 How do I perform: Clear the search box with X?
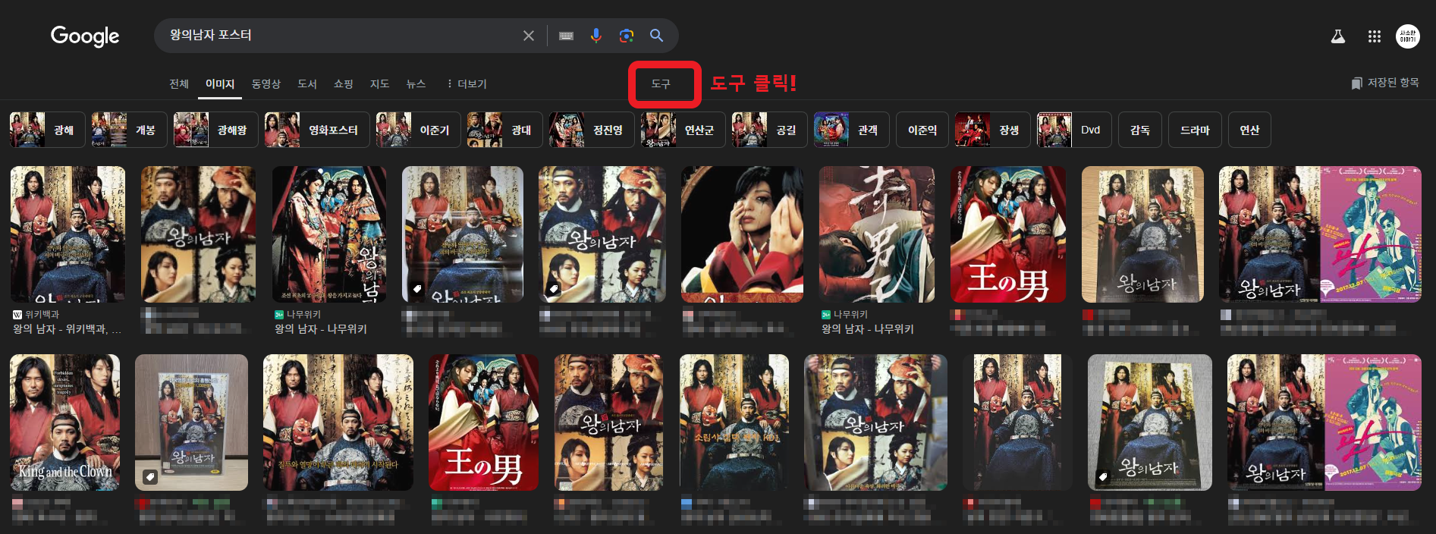[529, 36]
